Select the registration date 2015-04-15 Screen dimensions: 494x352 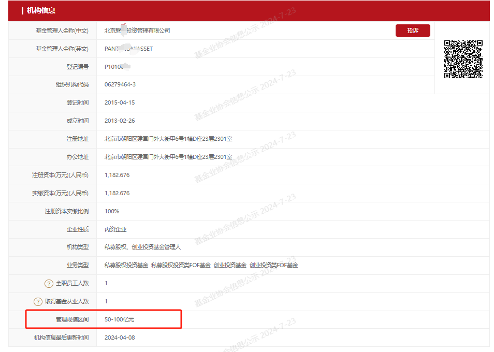point(120,102)
